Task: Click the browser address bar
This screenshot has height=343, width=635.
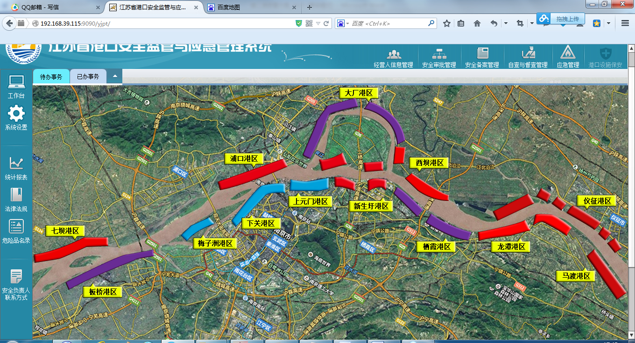Action: 163,23
